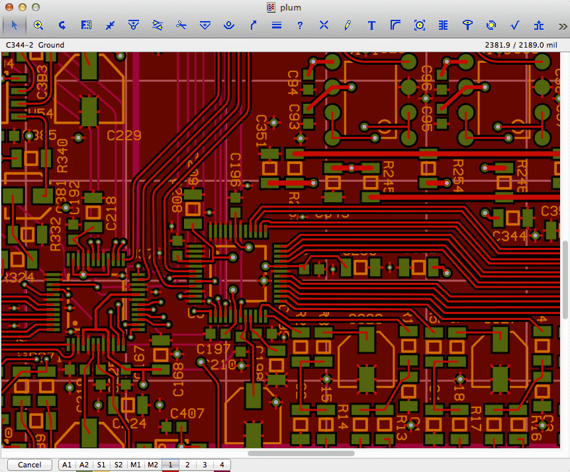Select the sideways double-triangle flip tool
This screenshot has height=472, width=570.
pos(158,25)
